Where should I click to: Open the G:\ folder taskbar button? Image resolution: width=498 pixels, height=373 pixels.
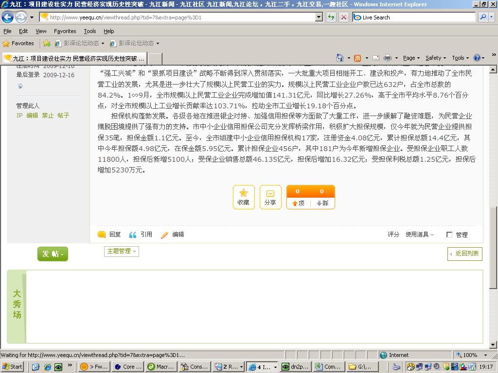pos(363,367)
